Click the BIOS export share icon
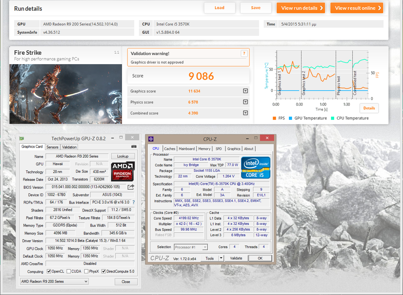 click(x=131, y=187)
